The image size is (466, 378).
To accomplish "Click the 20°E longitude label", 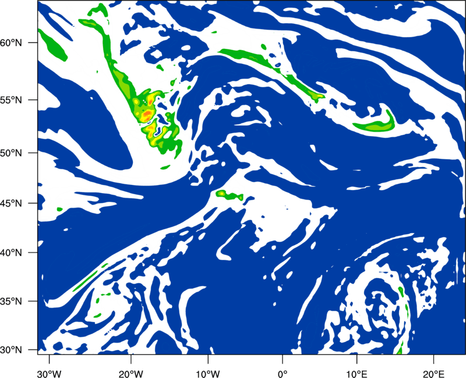I will tap(433, 373).
